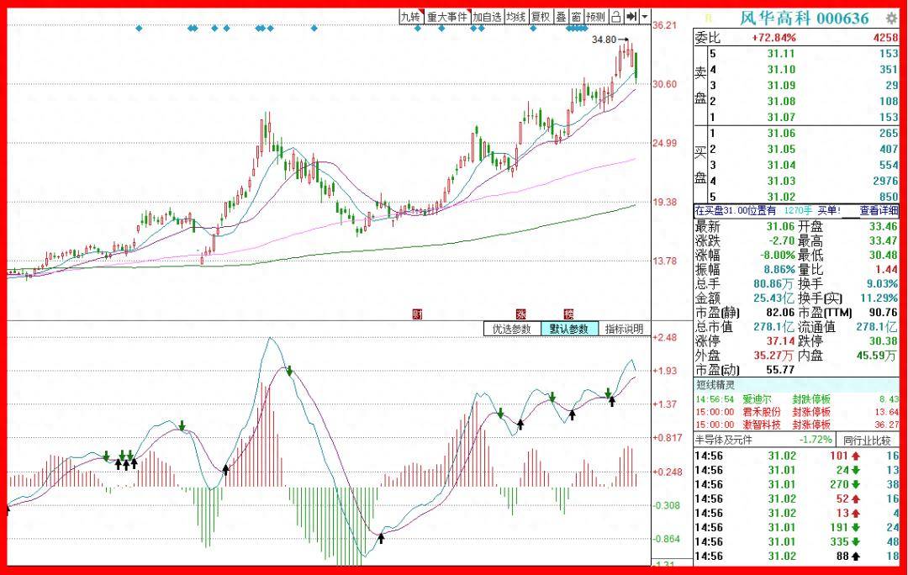Click sell level 1 price 31.07

tap(780, 118)
